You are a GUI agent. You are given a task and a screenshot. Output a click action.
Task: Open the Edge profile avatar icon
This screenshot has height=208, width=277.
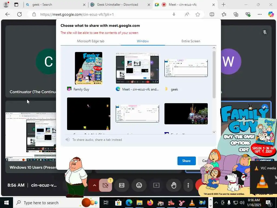point(6,5)
